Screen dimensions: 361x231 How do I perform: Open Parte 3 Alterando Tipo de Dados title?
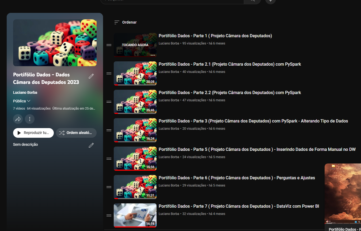pyautogui.click(x=253, y=121)
